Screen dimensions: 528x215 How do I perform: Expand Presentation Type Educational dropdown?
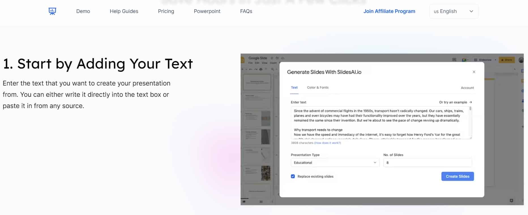[x=335, y=163]
